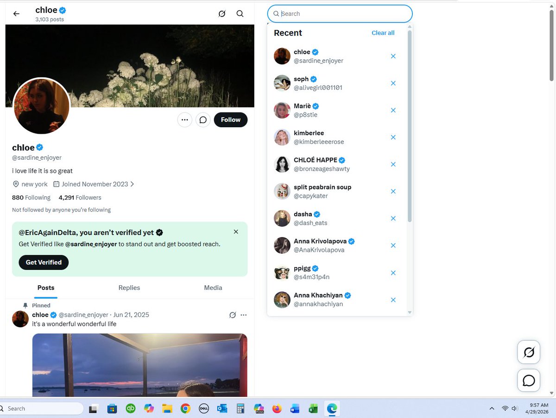Click the recent searches list scrollbar
556x418 pixels.
tap(410, 126)
